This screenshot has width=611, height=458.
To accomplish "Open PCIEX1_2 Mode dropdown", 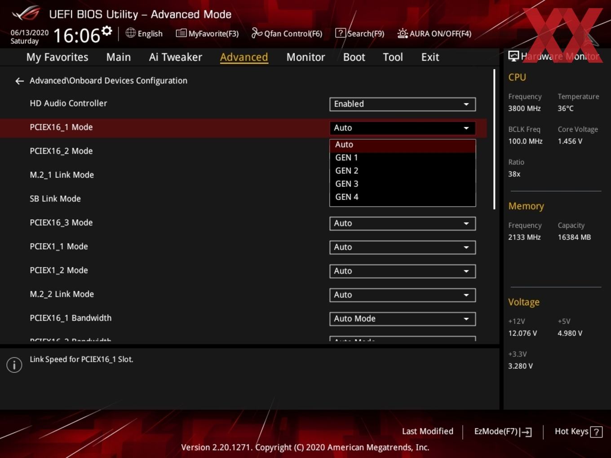I will click(403, 271).
